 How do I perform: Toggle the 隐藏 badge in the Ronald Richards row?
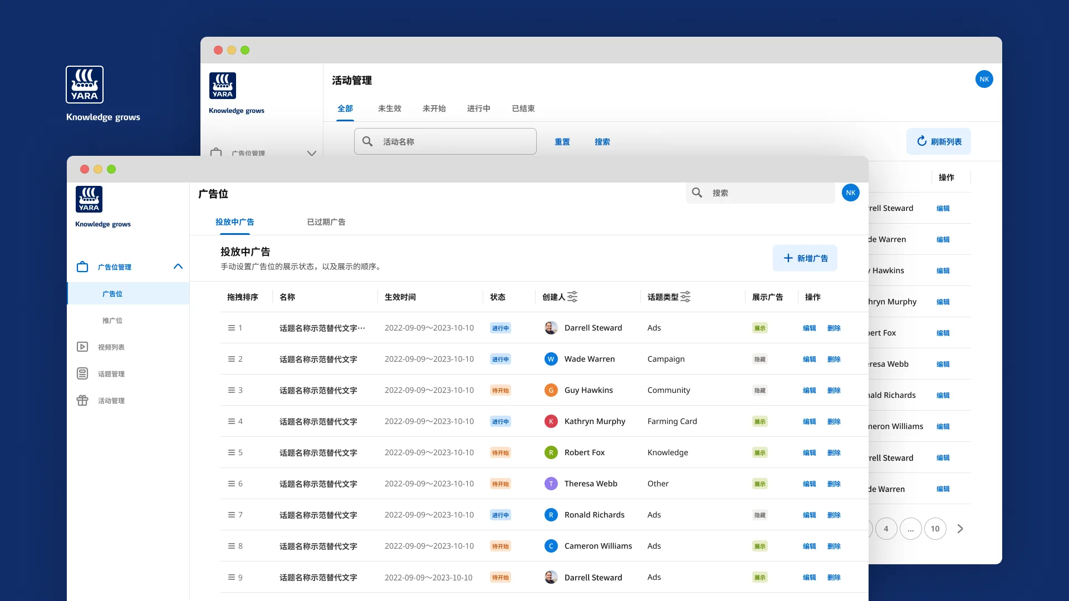[760, 515]
